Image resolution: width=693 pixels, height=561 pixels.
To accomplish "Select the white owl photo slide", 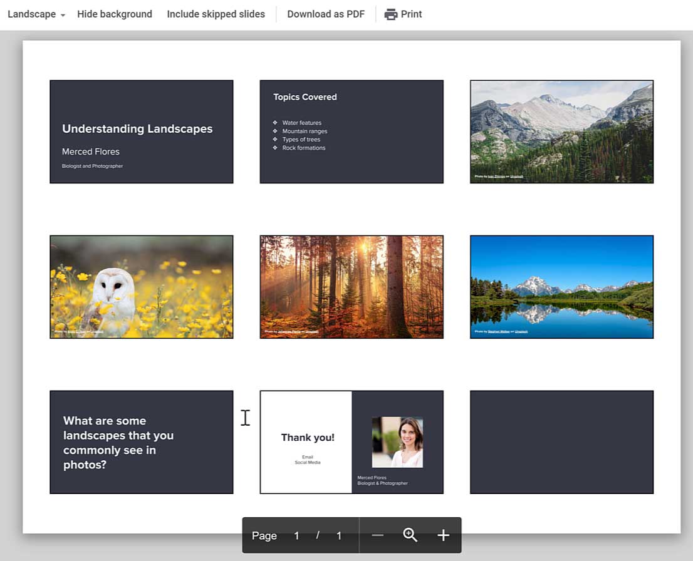I will [x=142, y=287].
